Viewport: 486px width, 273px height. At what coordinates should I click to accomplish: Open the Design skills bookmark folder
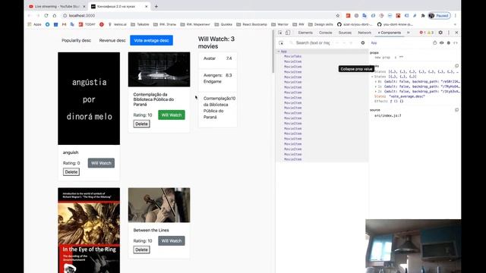coord(320,24)
